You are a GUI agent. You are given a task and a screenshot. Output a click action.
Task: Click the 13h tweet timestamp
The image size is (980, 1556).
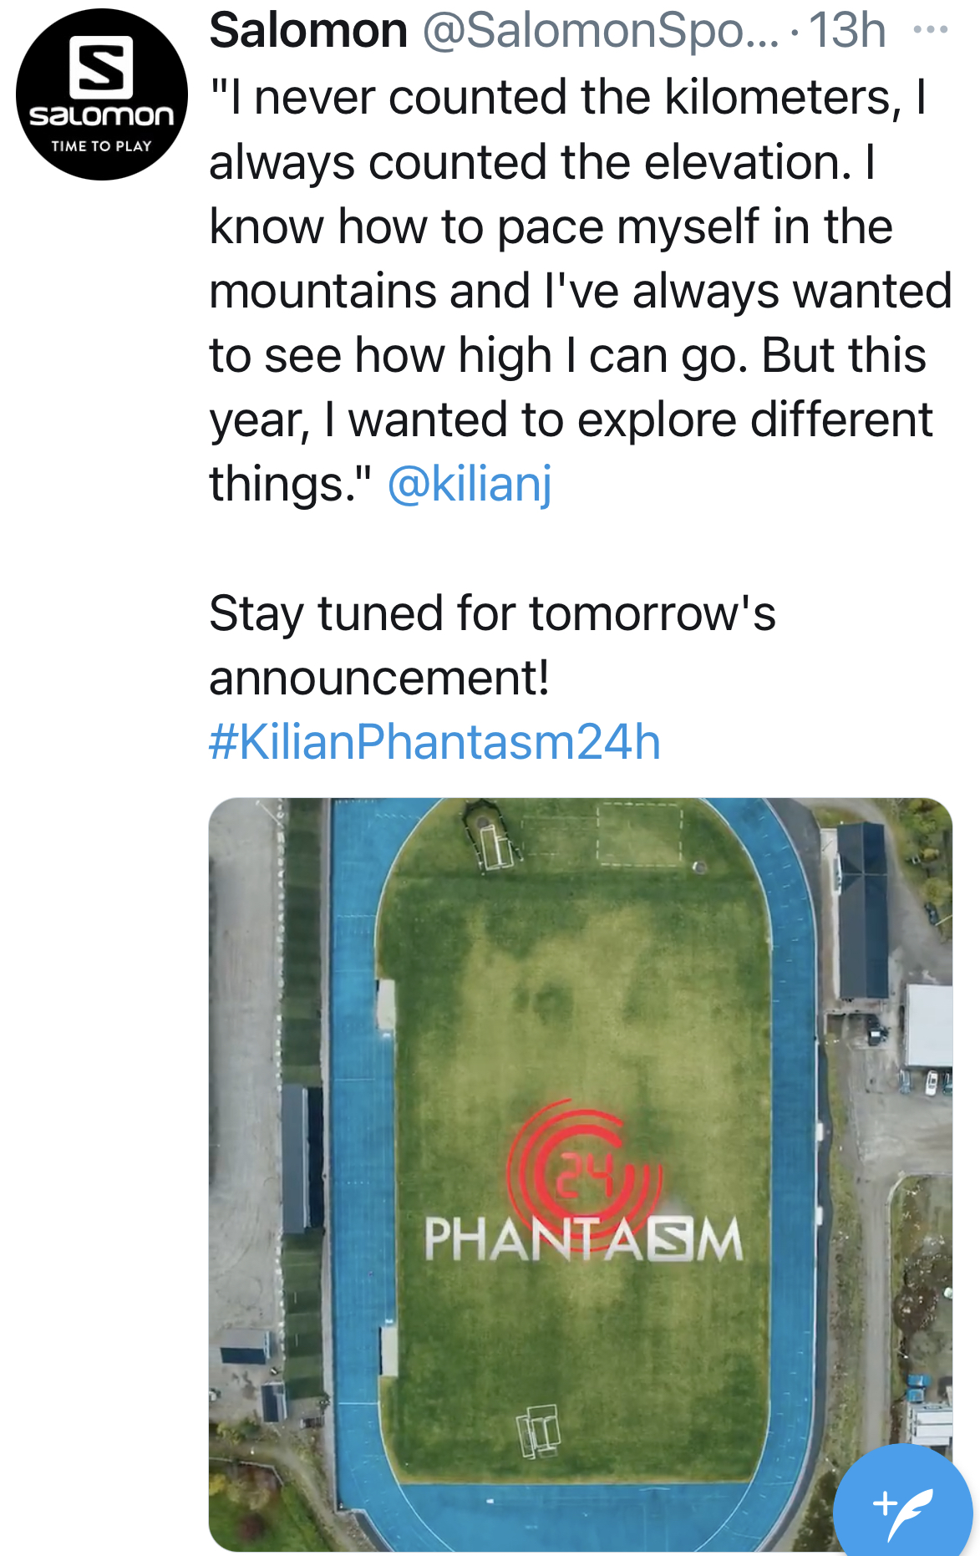tap(846, 31)
